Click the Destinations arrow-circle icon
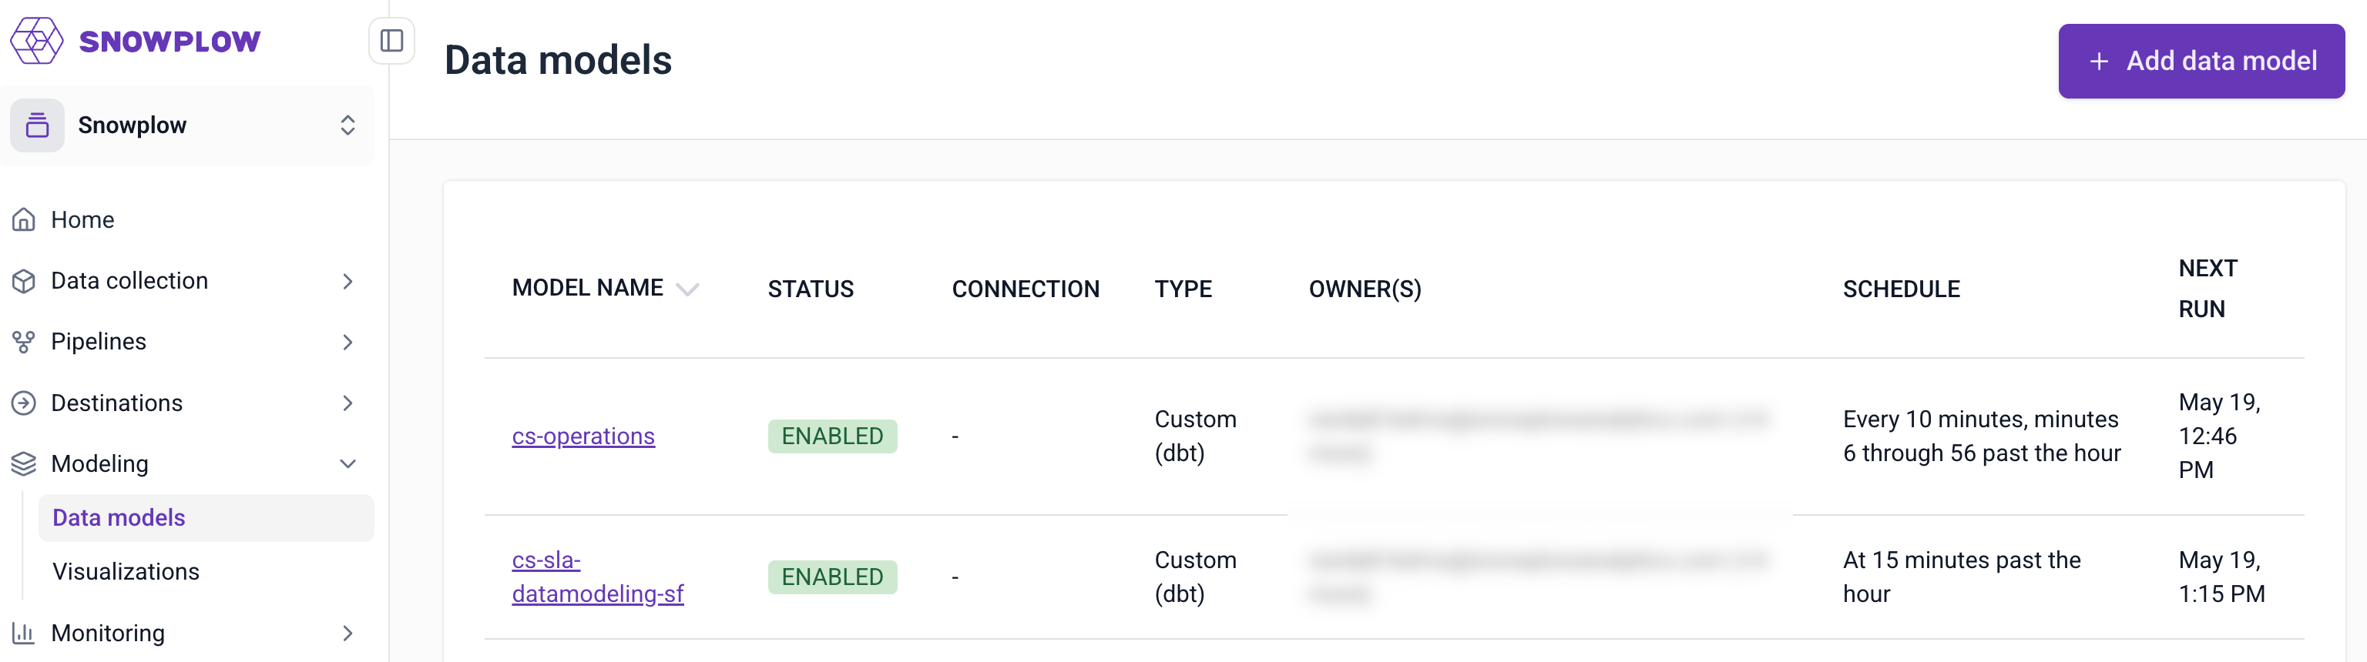Image resolution: width=2367 pixels, height=662 pixels. coord(24,403)
